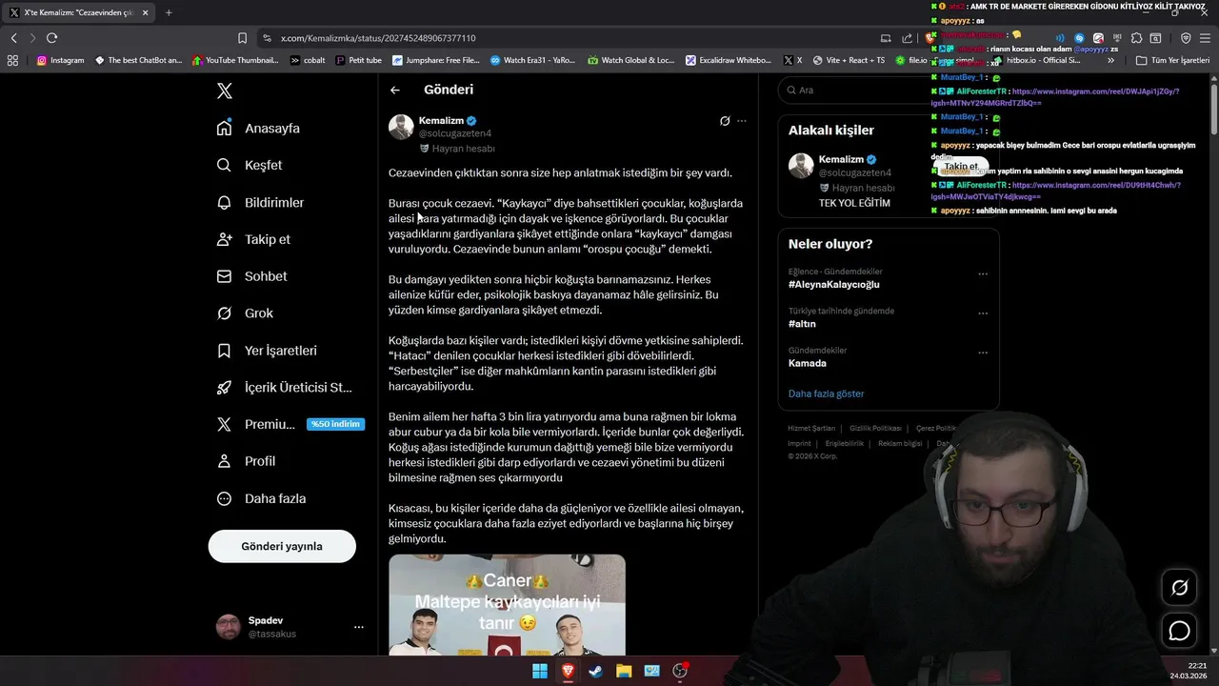
Task: Open the site info icon before the URL
Action: tap(268, 38)
